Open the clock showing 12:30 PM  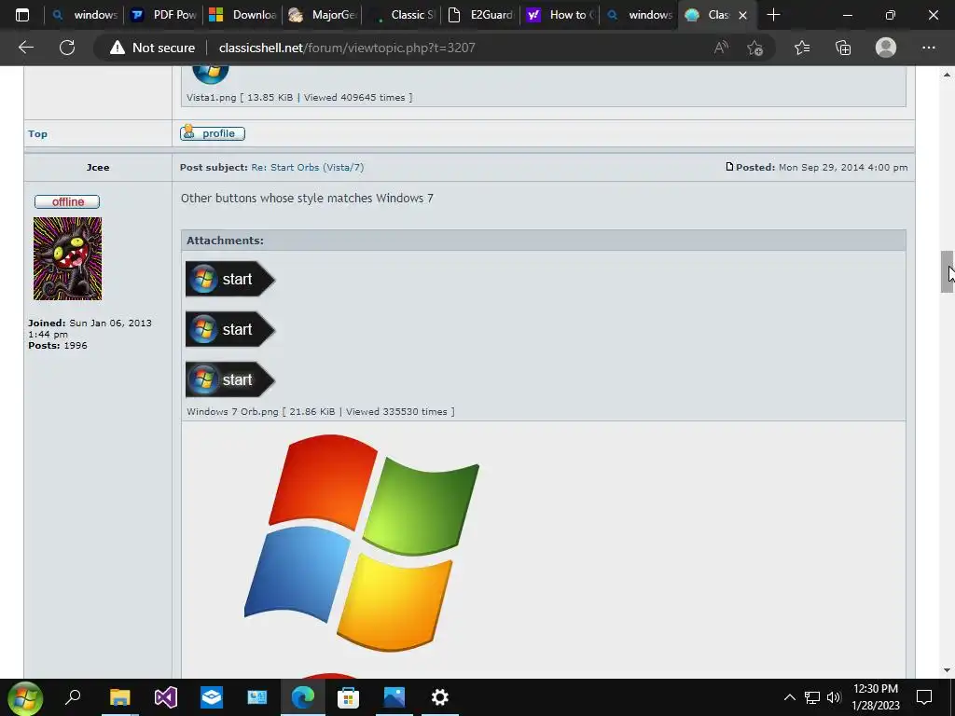(x=876, y=697)
